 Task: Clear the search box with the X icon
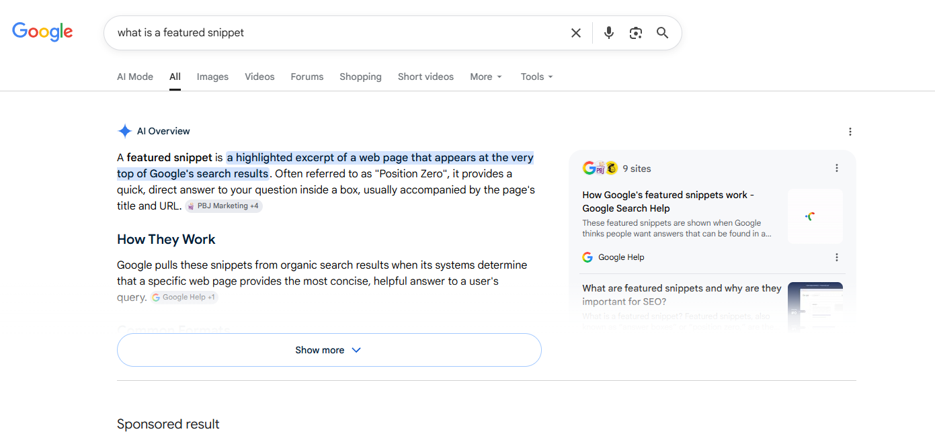576,33
